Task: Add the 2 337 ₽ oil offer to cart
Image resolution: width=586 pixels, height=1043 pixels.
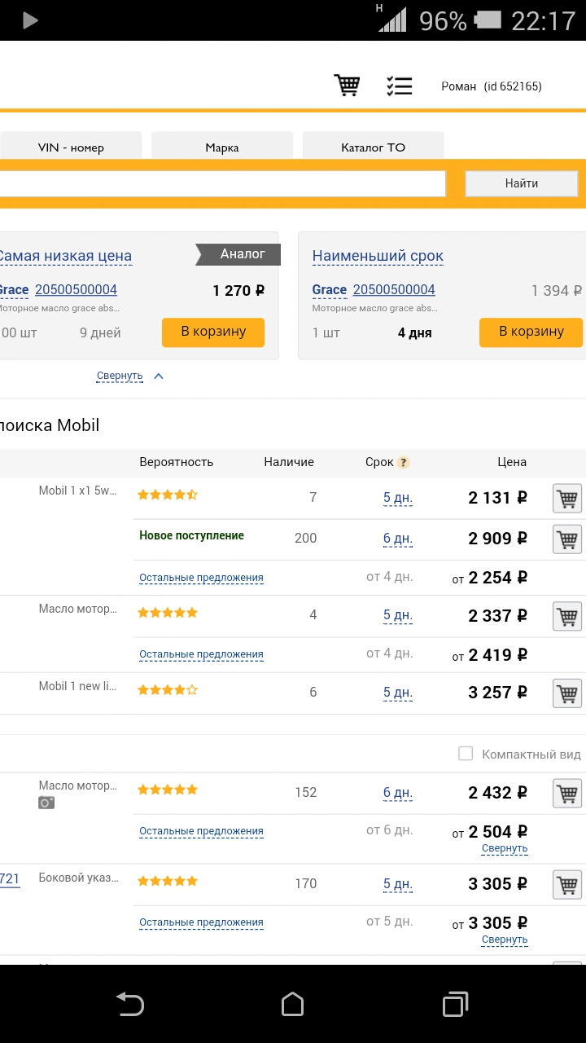Action: (567, 616)
